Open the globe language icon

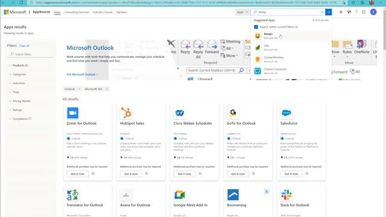click(x=349, y=12)
